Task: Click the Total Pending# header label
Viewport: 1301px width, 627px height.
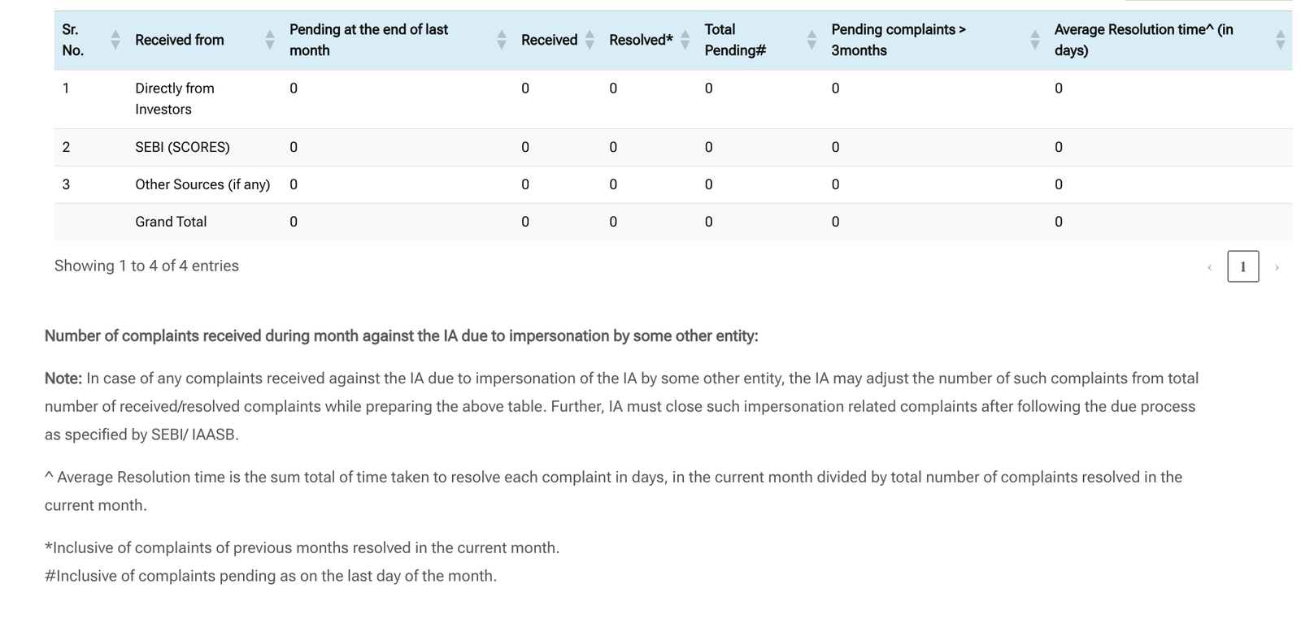Action: (x=735, y=40)
